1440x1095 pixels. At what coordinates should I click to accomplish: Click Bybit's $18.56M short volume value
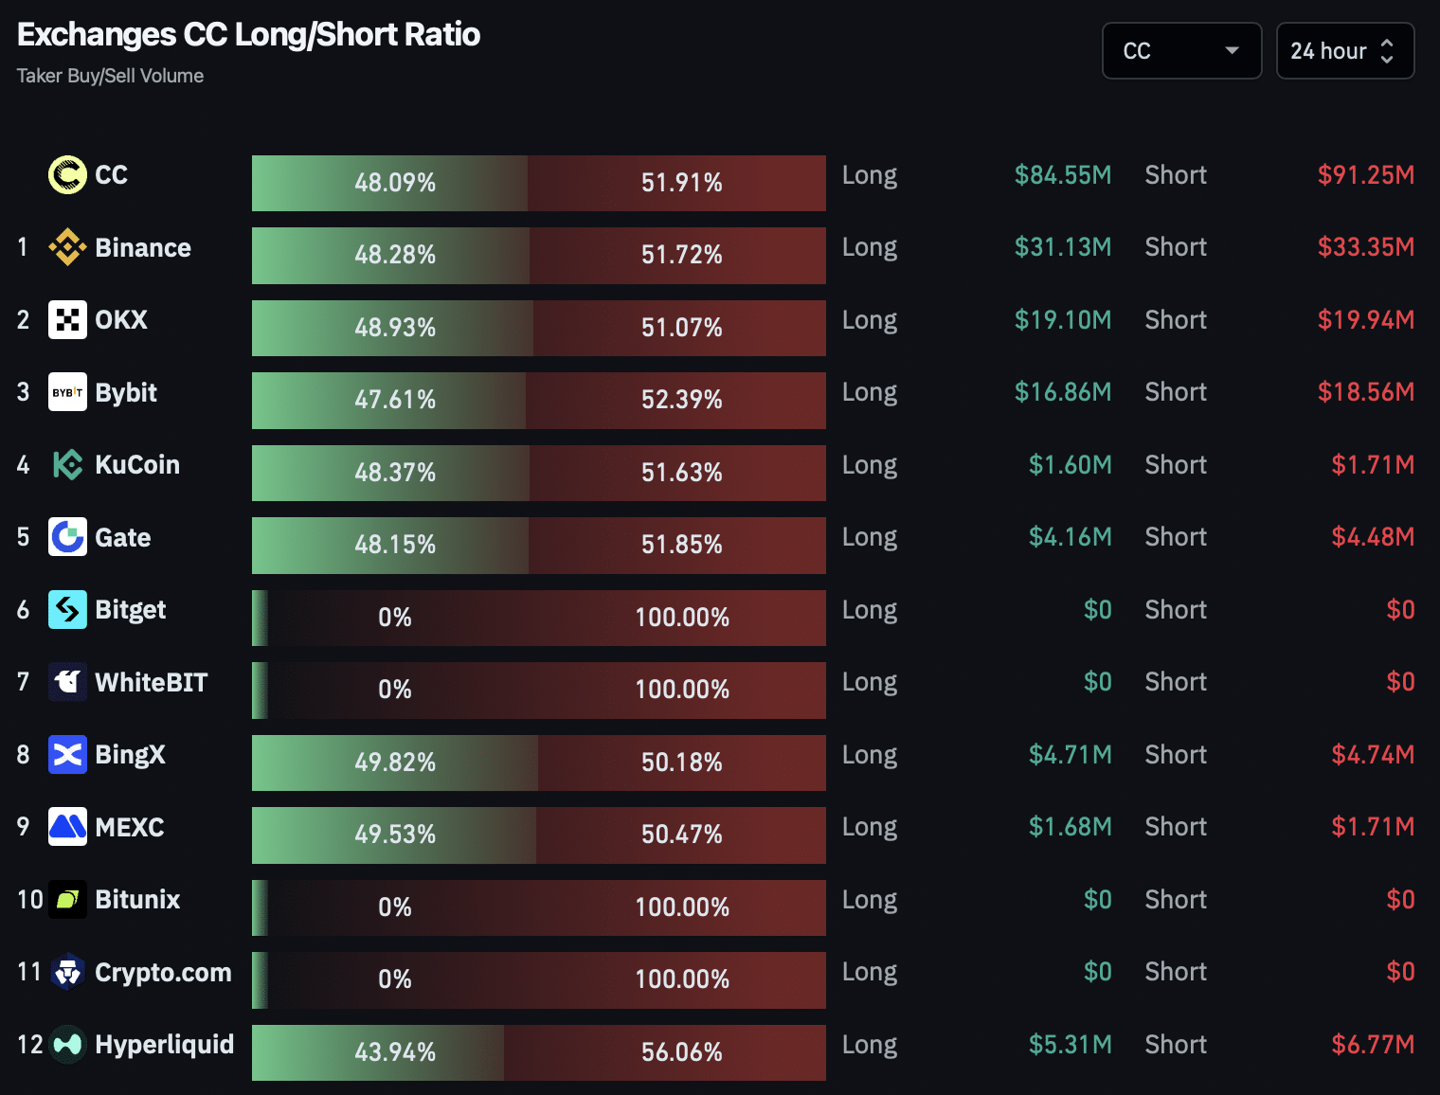click(x=1365, y=392)
